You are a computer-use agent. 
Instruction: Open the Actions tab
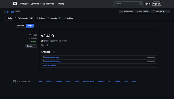click(x=40, y=18)
